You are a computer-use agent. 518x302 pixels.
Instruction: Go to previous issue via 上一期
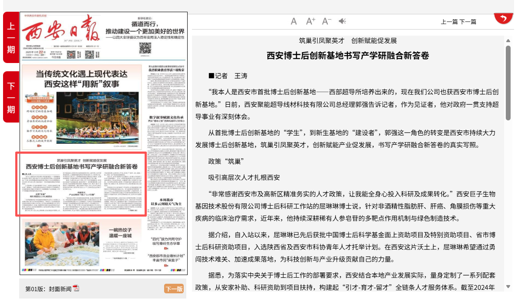[10, 37]
